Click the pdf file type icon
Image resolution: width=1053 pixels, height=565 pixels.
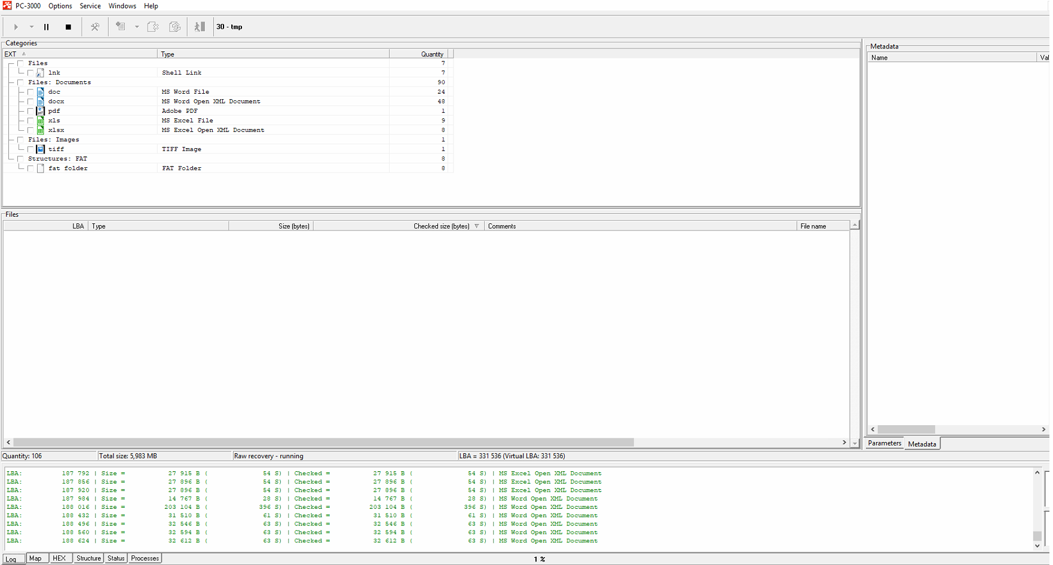point(41,111)
